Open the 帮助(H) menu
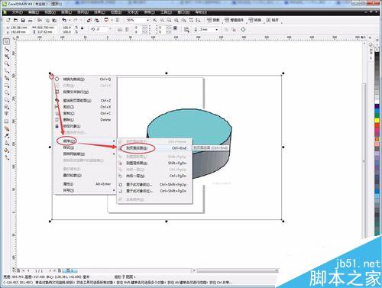The width and height of the screenshot is (382, 288). point(201,12)
